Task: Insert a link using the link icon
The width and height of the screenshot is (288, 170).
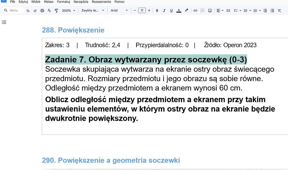Action: pos(195,10)
